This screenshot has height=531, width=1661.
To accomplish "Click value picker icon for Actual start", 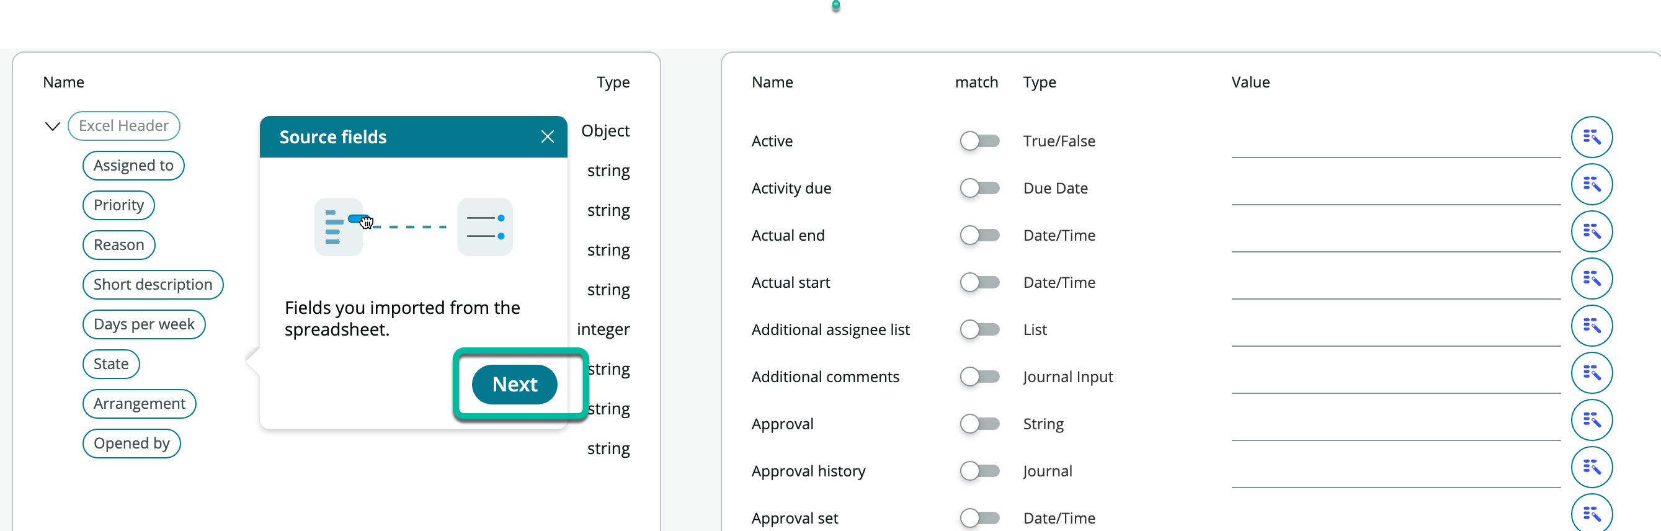I will click(x=1591, y=279).
